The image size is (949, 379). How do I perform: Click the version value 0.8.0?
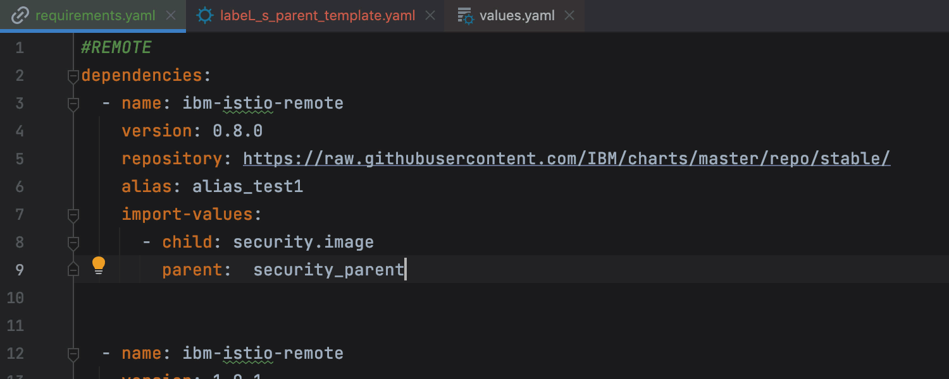237,131
